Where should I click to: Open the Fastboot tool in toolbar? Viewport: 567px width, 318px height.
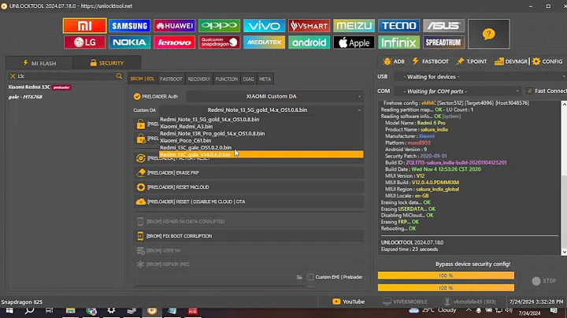coord(430,61)
